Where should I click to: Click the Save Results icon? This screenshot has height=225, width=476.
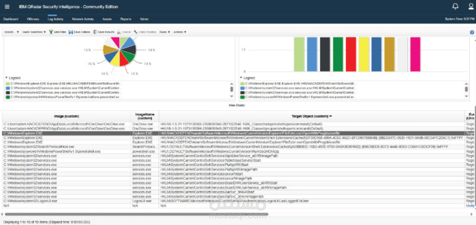(95, 32)
